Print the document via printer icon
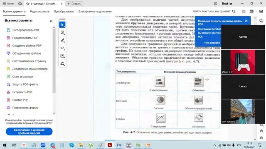The height and width of the screenshot is (149, 266). tap(251, 11)
